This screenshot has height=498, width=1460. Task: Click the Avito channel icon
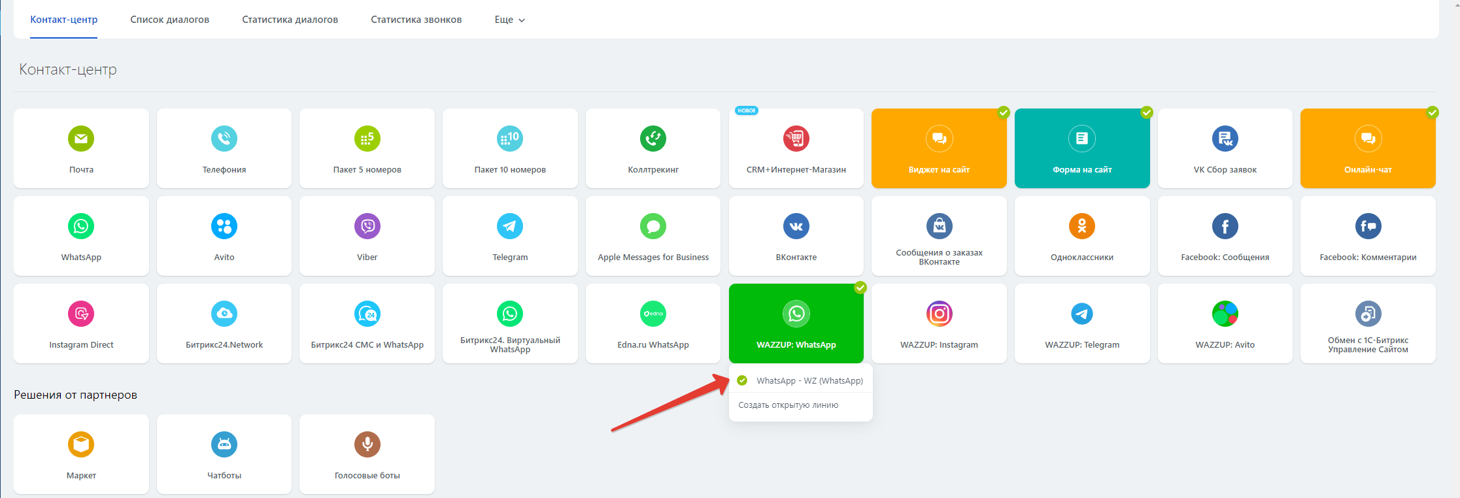pyautogui.click(x=224, y=226)
